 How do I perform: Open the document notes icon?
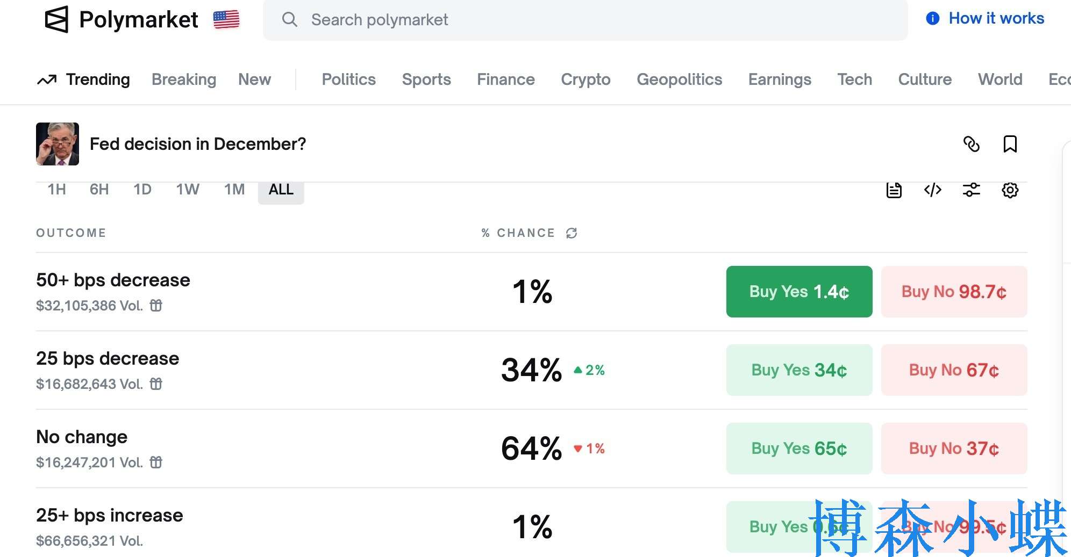(x=894, y=190)
